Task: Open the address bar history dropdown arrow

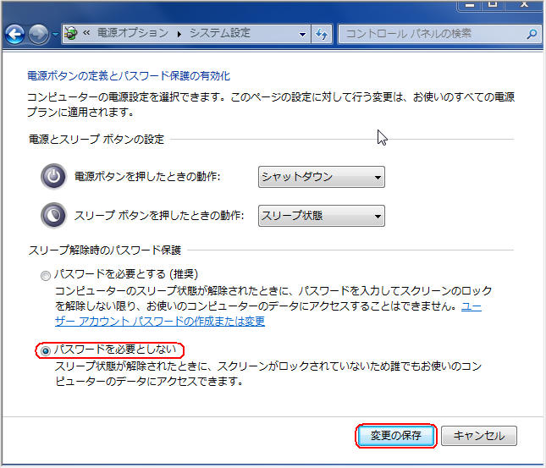Action: pyautogui.click(x=302, y=34)
